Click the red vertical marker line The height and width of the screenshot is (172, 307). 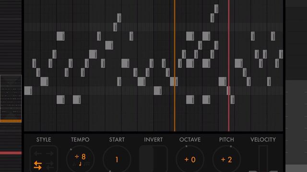pyautogui.click(x=229, y=65)
